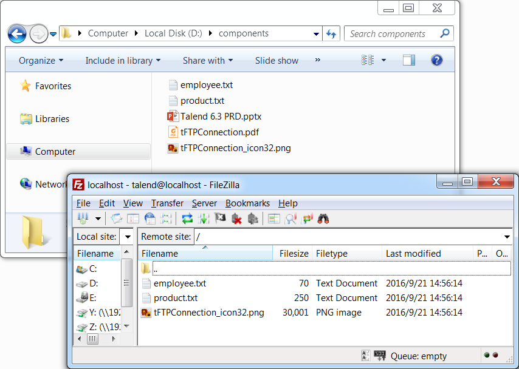Expand the Remote site path dropdown
519x369 pixels.
pos(507,237)
